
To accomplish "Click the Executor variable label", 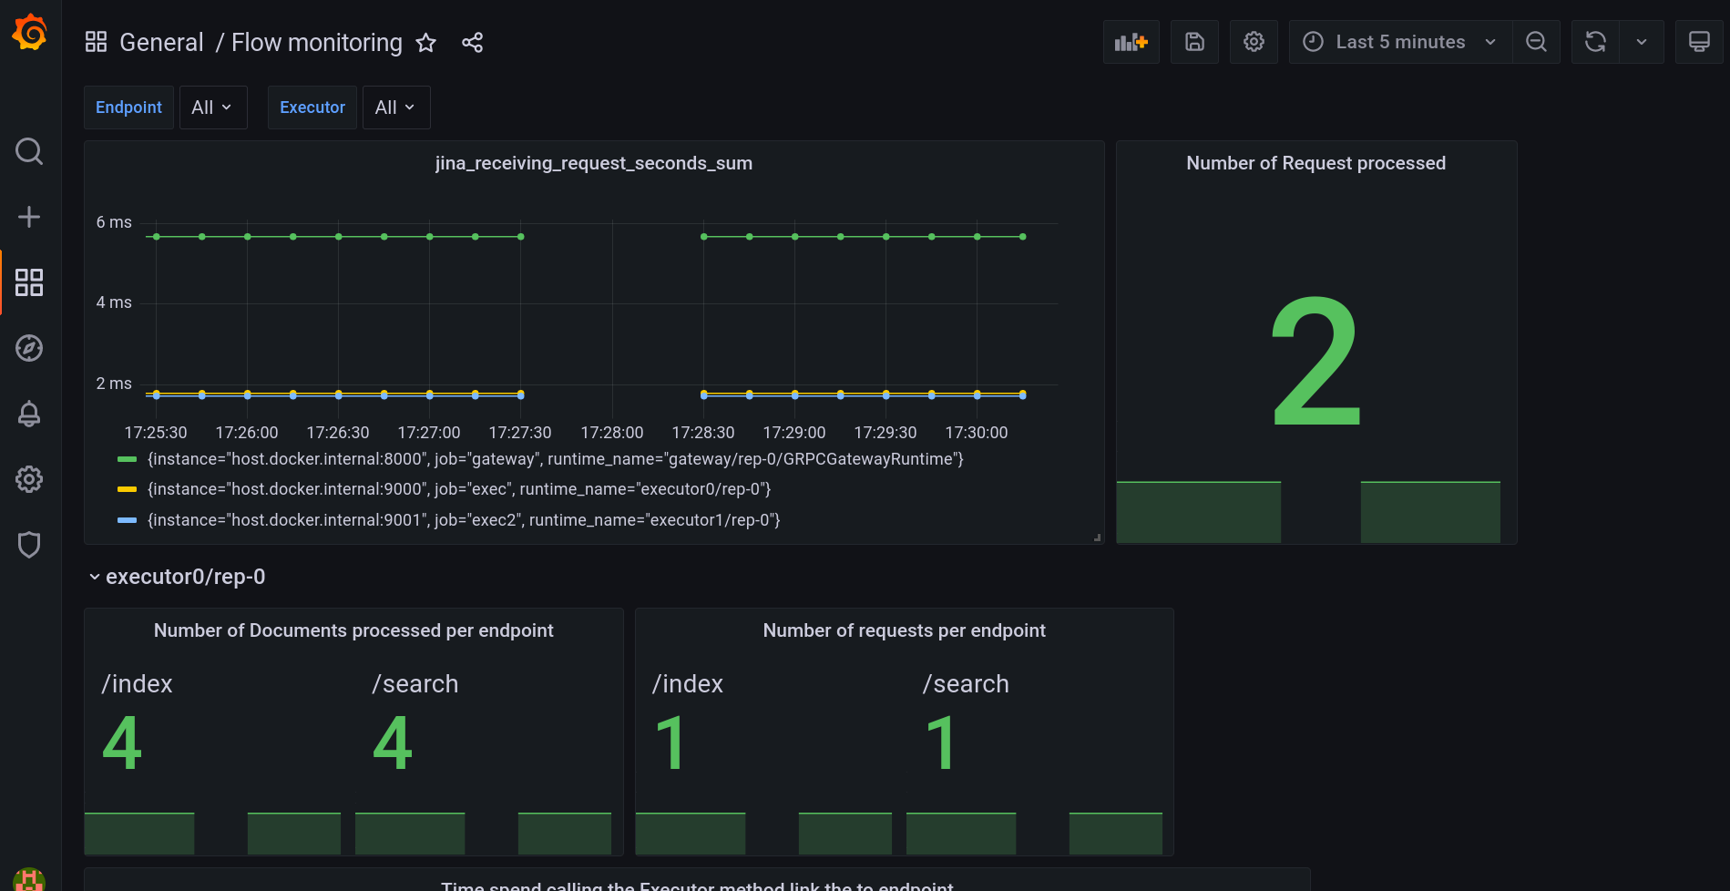I will pos(312,108).
